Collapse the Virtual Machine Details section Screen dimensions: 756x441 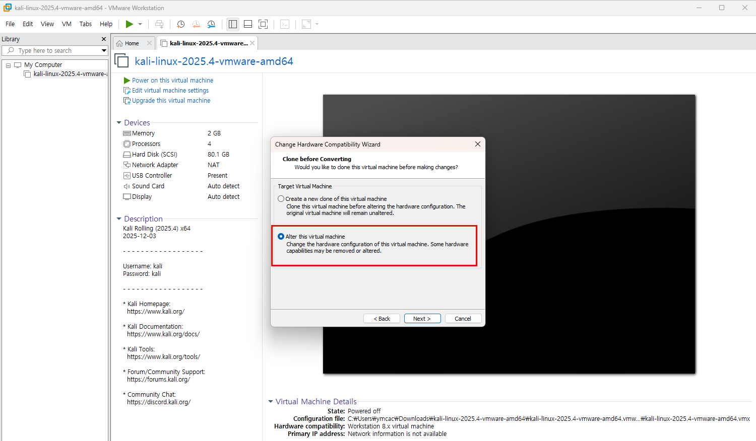tap(271, 402)
